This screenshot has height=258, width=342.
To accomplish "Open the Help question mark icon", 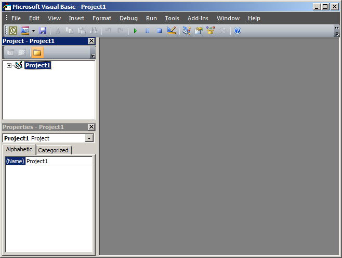I will [238, 31].
